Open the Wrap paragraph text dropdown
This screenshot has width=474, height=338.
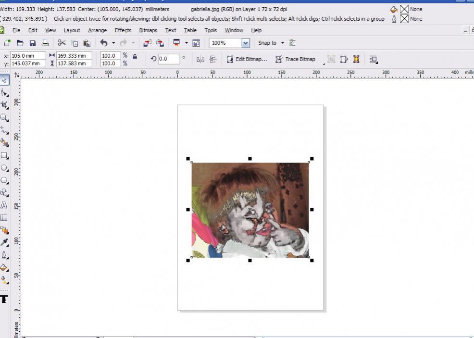(374, 60)
